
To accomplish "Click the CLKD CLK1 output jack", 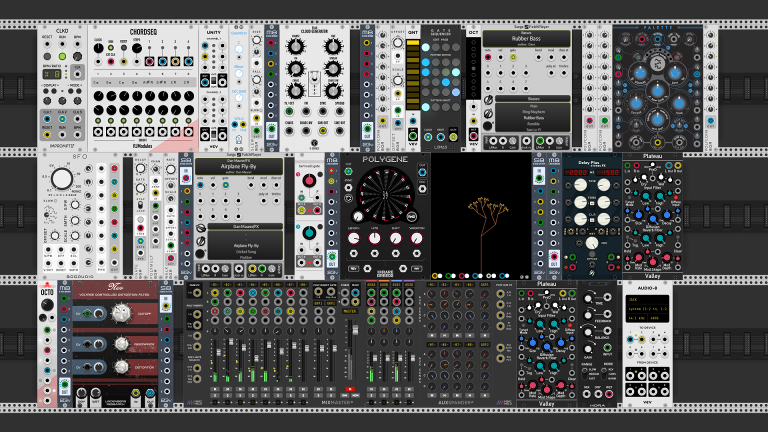I will point(47,119).
